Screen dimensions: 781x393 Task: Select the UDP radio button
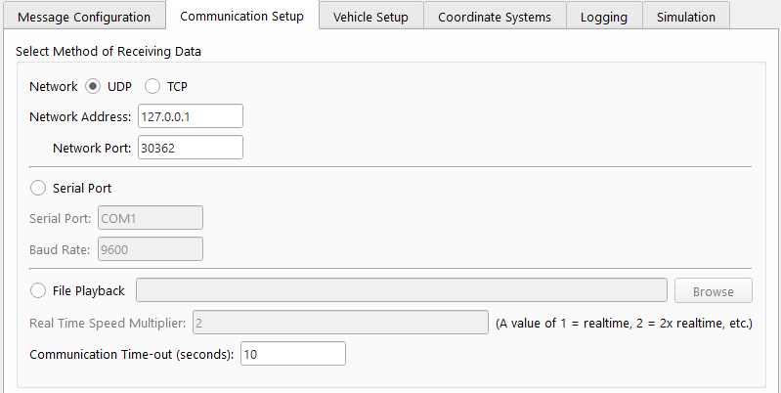tap(94, 86)
